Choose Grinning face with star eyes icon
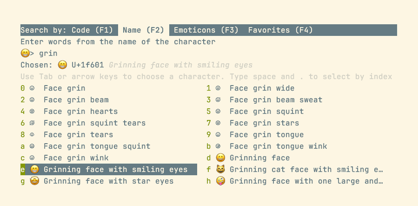The width and height of the screenshot is (418, 206). 34,181
